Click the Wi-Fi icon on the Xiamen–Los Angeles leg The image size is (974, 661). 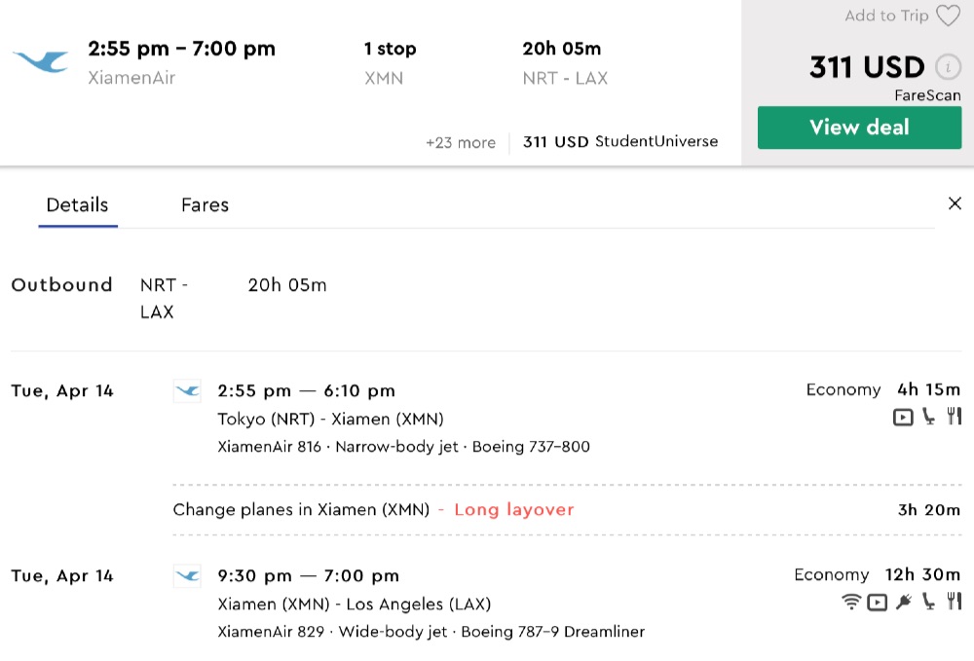coord(851,602)
